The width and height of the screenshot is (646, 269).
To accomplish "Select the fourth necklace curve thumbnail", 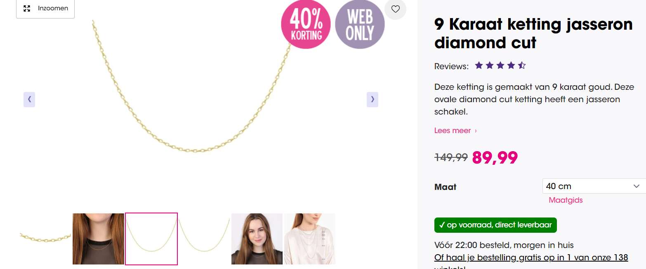I will coord(204,239).
